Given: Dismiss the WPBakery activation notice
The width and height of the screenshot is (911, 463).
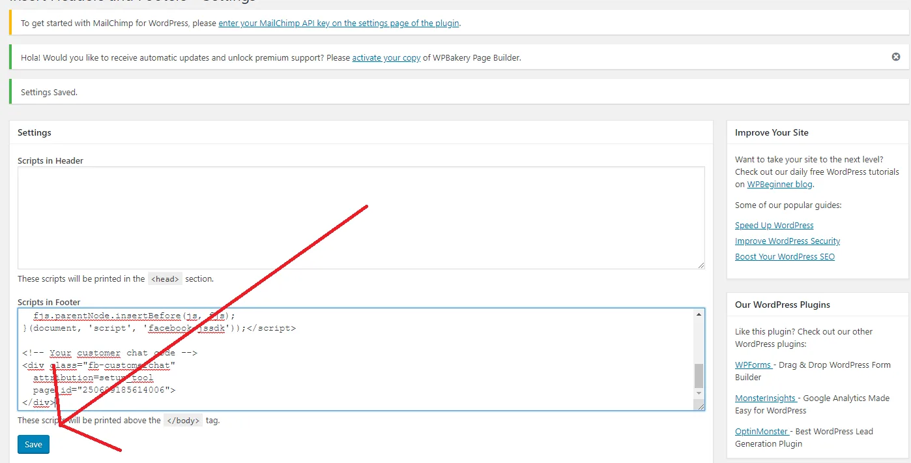Looking at the screenshot, I should (x=896, y=57).
